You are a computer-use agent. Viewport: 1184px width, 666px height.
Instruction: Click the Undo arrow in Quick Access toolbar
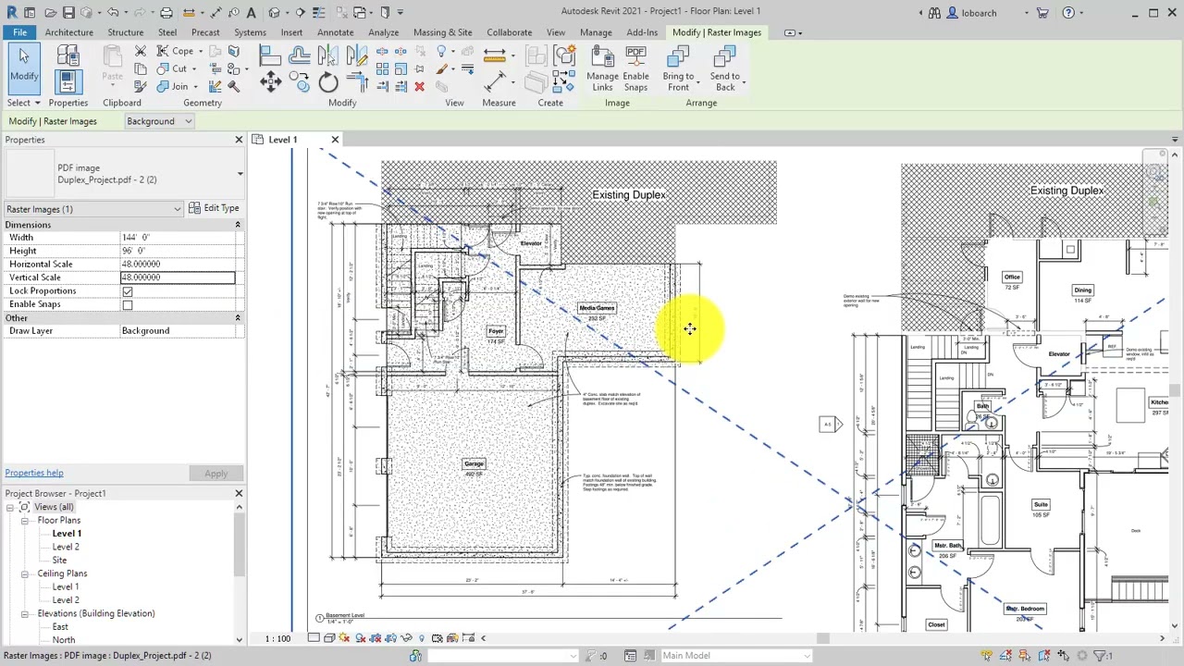coord(112,13)
